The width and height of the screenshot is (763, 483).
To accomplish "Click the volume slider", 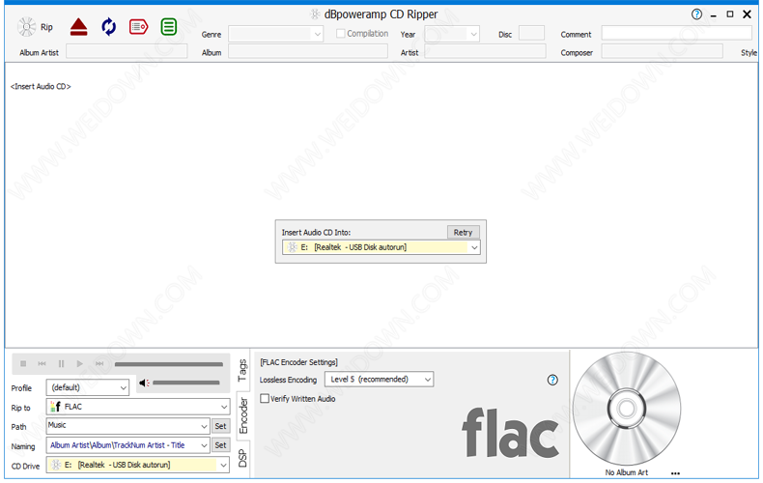I will click(x=186, y=383).
